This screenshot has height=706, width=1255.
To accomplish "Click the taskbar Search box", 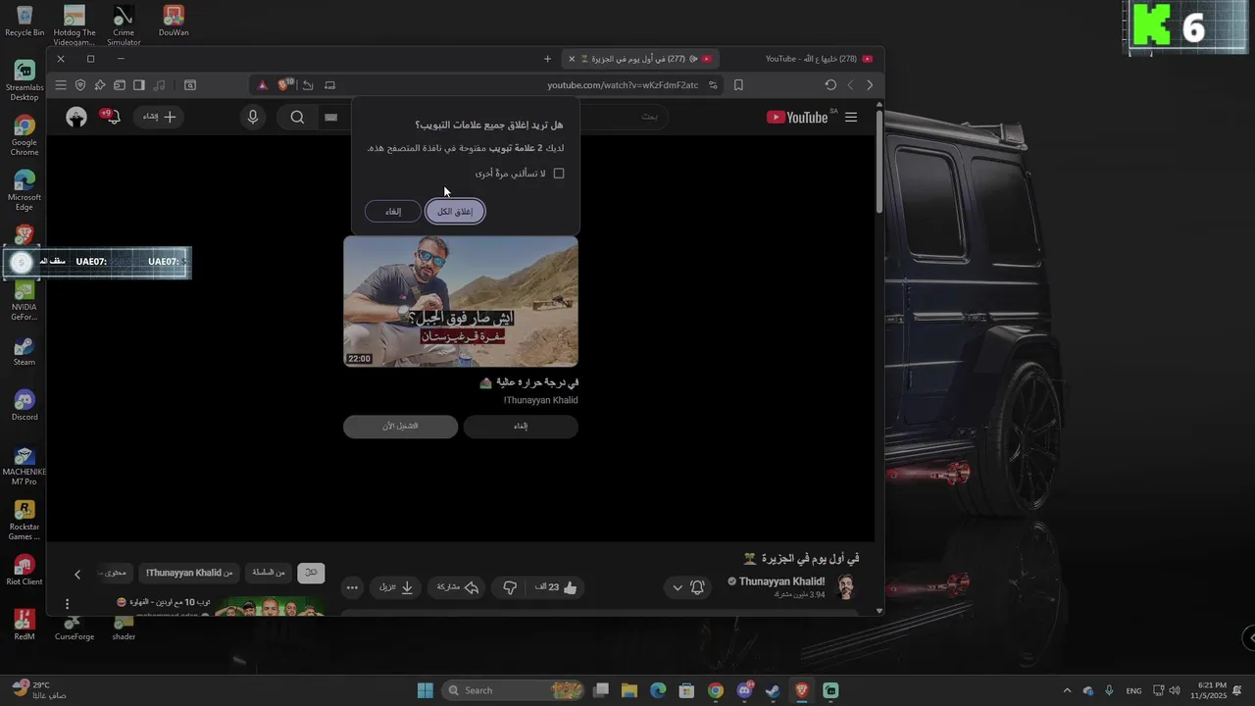I will tap(514, 690).
